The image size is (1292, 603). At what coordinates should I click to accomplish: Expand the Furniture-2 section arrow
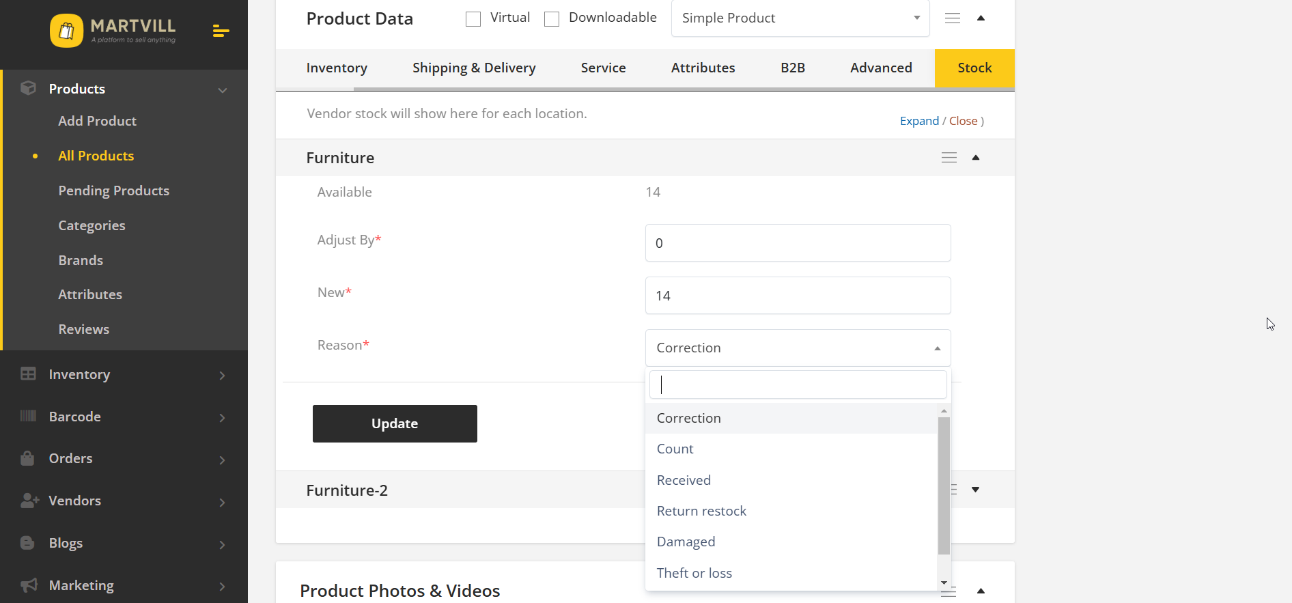pos(975,490)
